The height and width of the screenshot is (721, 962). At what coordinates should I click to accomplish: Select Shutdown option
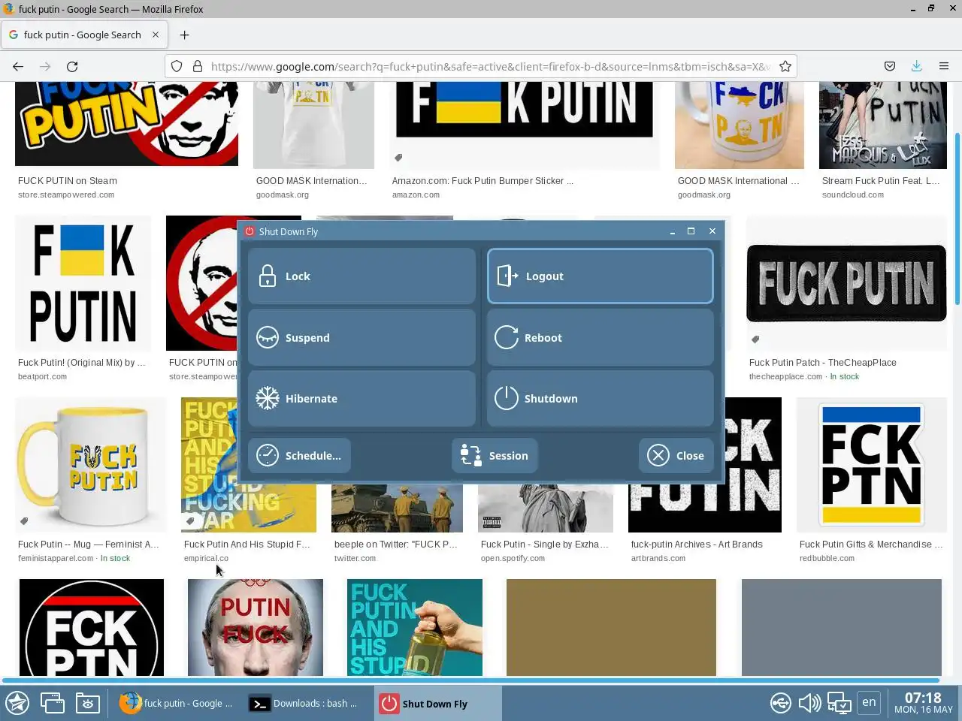[x=600, y=399]
